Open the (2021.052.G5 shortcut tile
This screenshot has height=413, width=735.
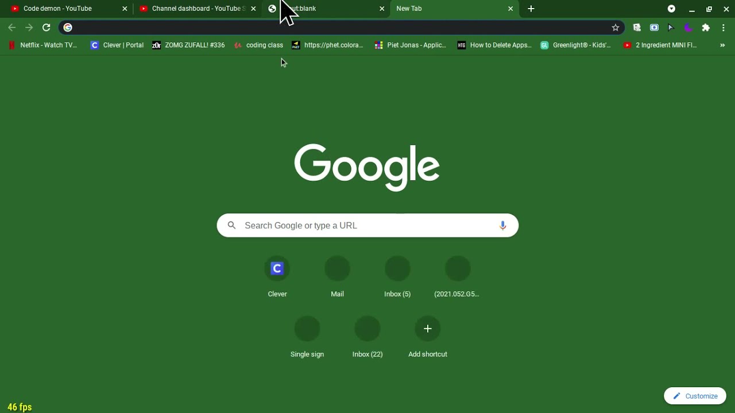458,276
